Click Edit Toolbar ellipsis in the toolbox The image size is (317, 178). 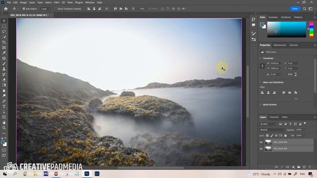[x=4, y=133]
